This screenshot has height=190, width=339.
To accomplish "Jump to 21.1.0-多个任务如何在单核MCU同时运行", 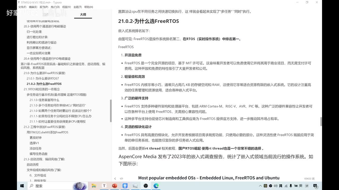I will point(58,105).
